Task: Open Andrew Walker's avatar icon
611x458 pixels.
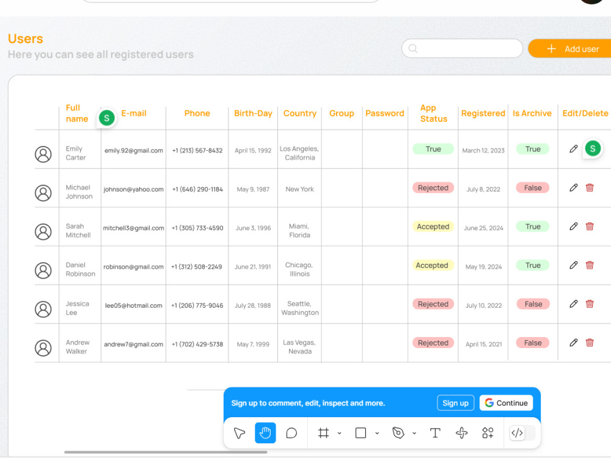Action: pyautogui.click(x=43, y=348)
